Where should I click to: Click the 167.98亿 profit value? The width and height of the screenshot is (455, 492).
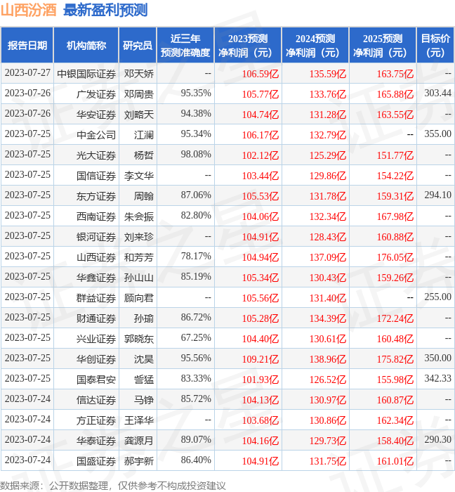395,216
